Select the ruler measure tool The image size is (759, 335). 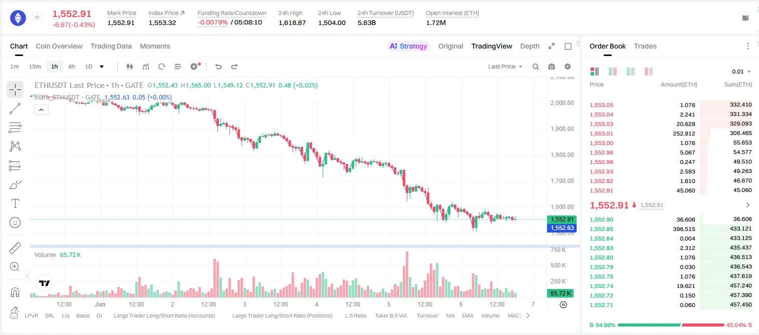pos(15,248)
